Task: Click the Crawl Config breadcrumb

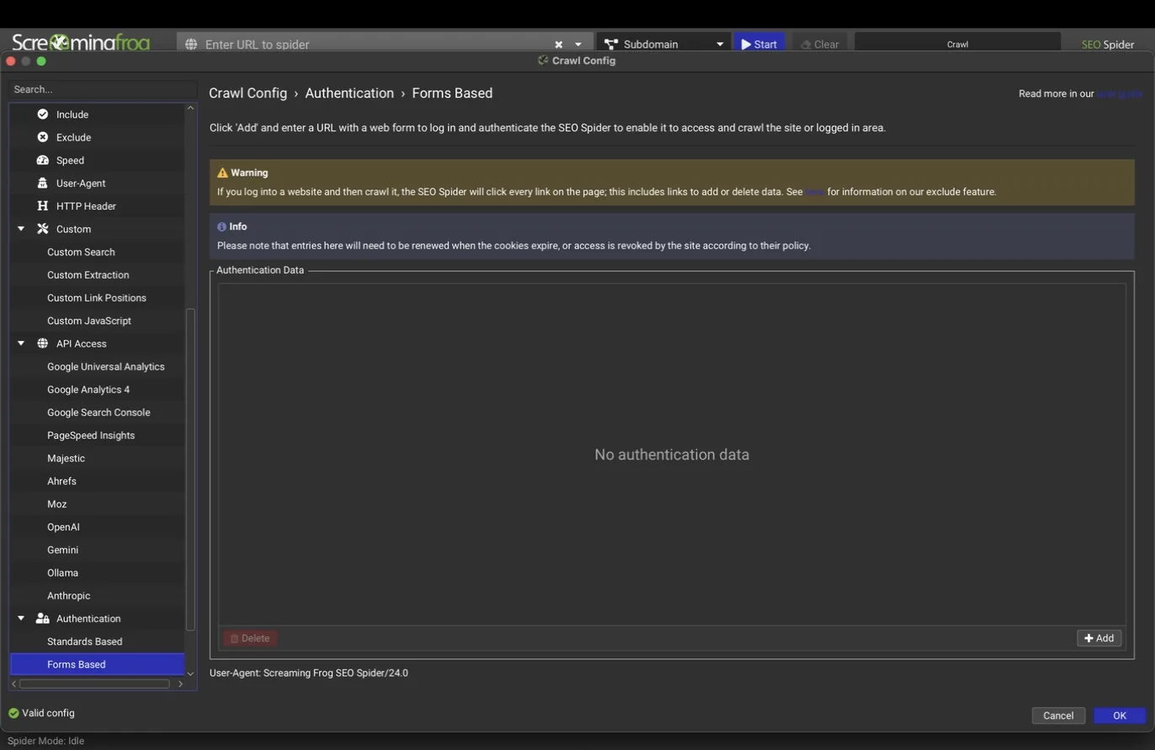Action: (247, 93)
